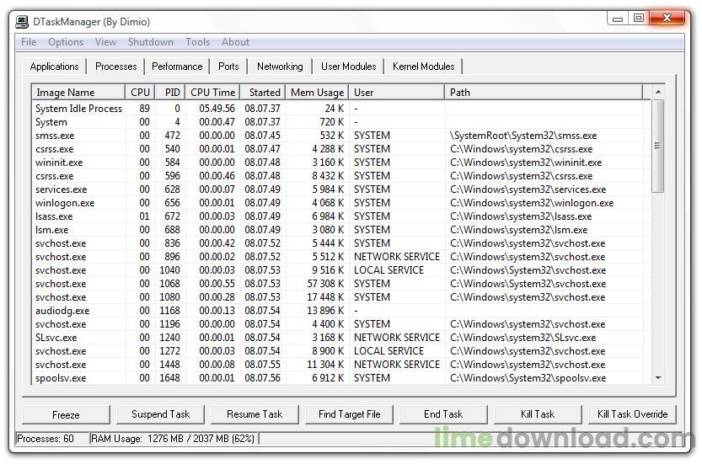Click the End Task button
The width and height of the screenshot is (702, 464).
[443, 414]
